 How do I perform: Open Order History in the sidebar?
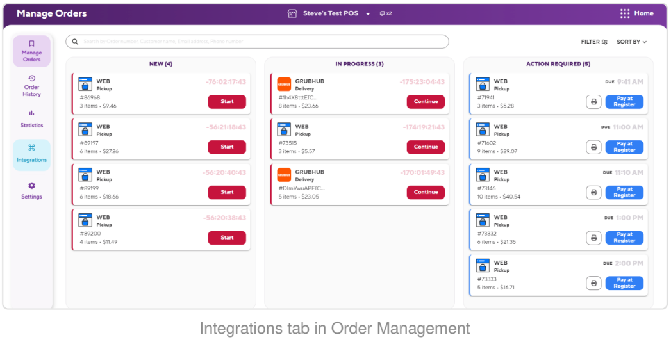pyautogui.click(x=31, y=86)
